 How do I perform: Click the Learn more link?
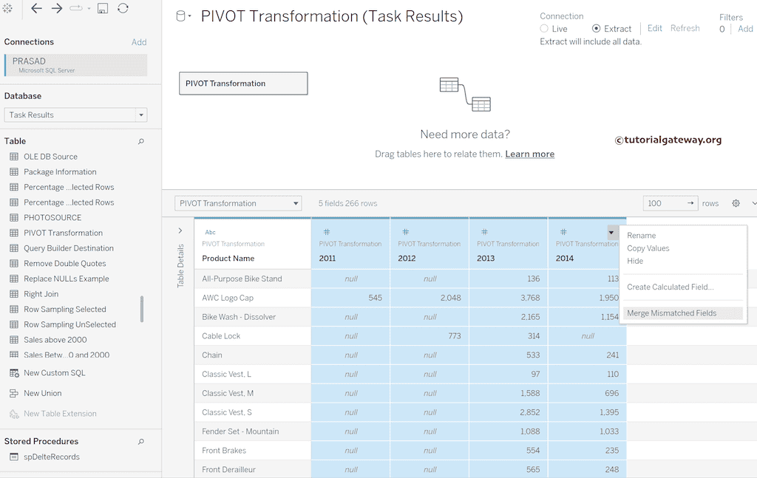529,154
